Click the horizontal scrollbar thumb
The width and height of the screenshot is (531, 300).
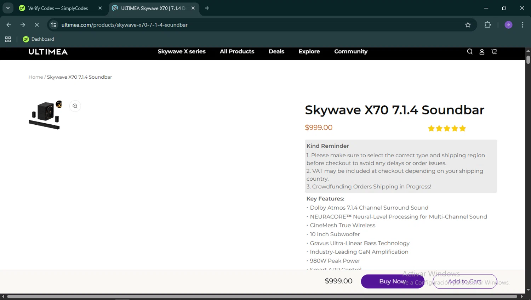(x=262, y=296)
